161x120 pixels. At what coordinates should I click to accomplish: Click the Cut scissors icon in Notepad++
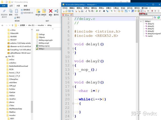coord(86,11)
